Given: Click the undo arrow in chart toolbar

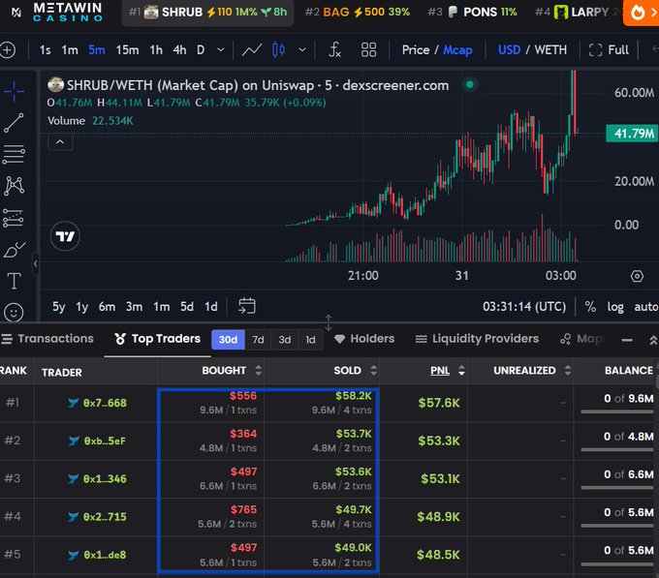Looking at the screenshot, I should (x=654, y=49).
